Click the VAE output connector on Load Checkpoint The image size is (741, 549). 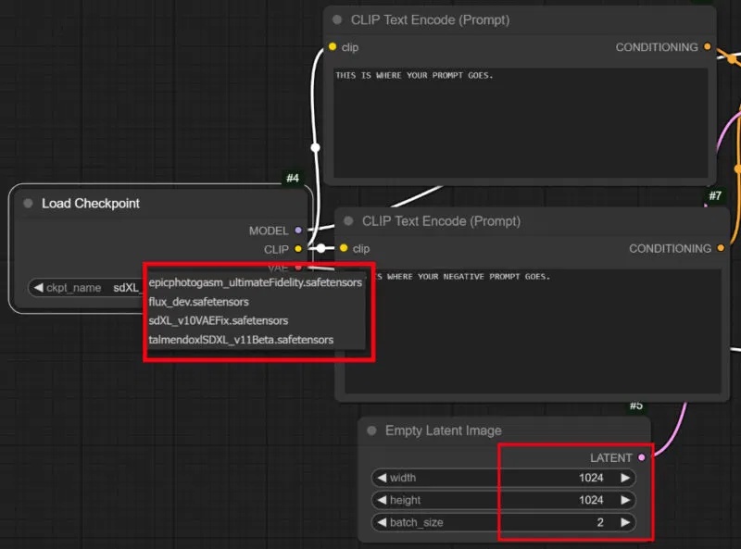(x=298, y=267)
